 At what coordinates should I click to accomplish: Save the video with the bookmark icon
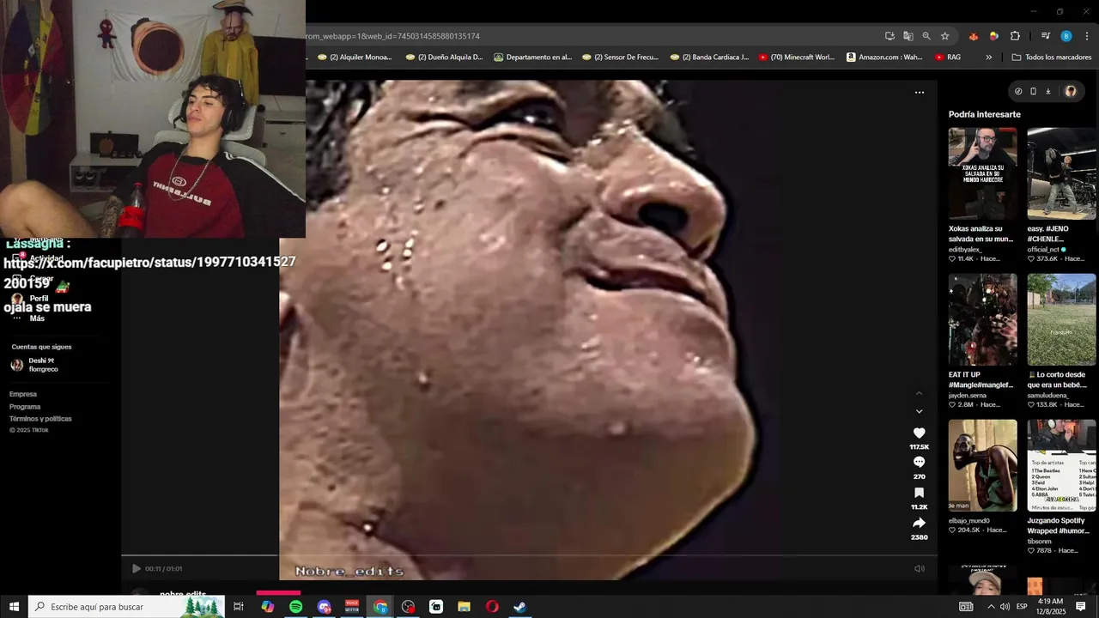click(919, 493)
